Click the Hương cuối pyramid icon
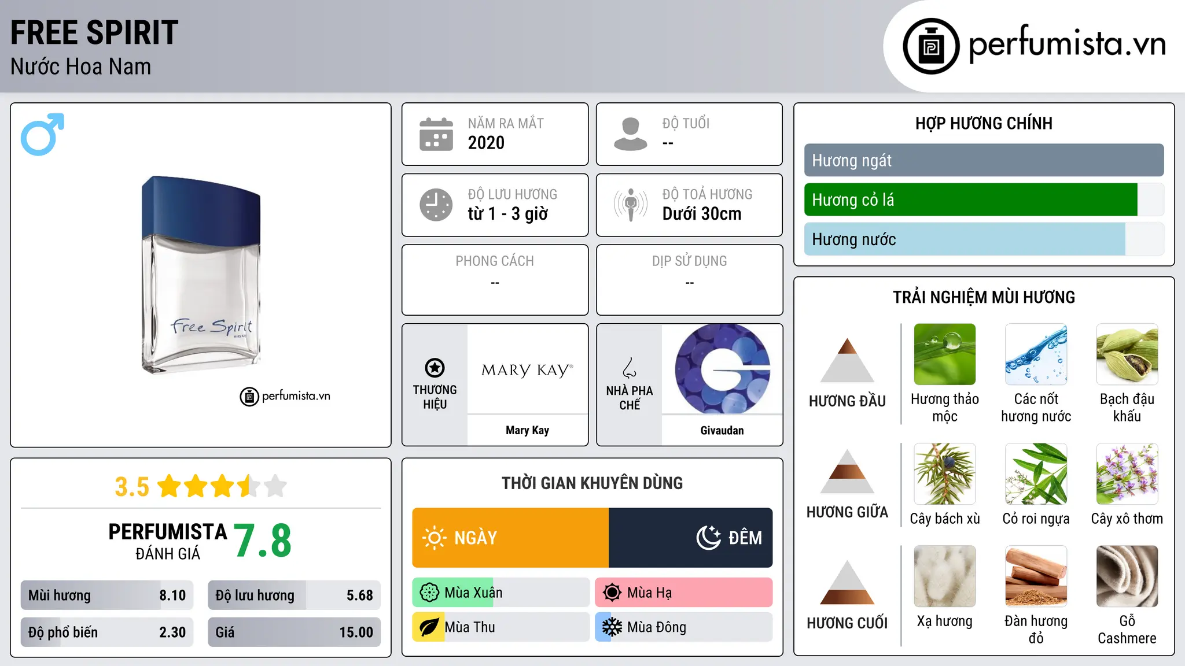 point(847,582)
